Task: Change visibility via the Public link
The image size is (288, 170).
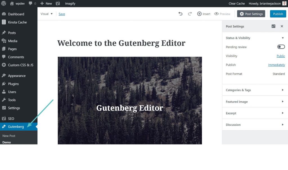Action: 281,56
